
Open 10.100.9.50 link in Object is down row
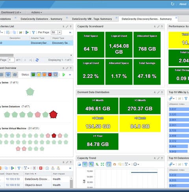click(x=13, y=185)
